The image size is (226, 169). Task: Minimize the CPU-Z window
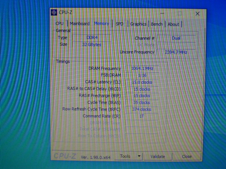[x=162, y=13]
